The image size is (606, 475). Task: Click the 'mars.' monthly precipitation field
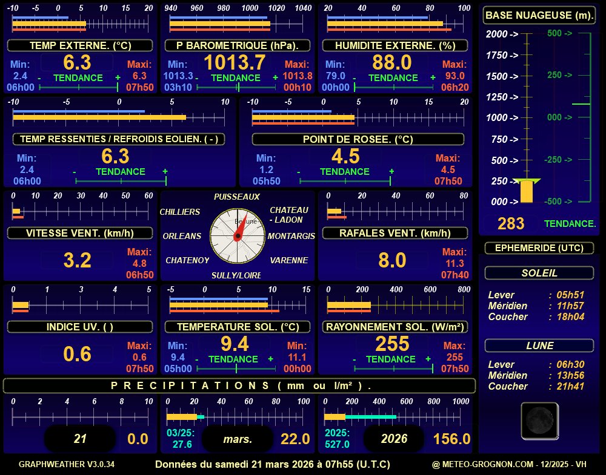238,439
